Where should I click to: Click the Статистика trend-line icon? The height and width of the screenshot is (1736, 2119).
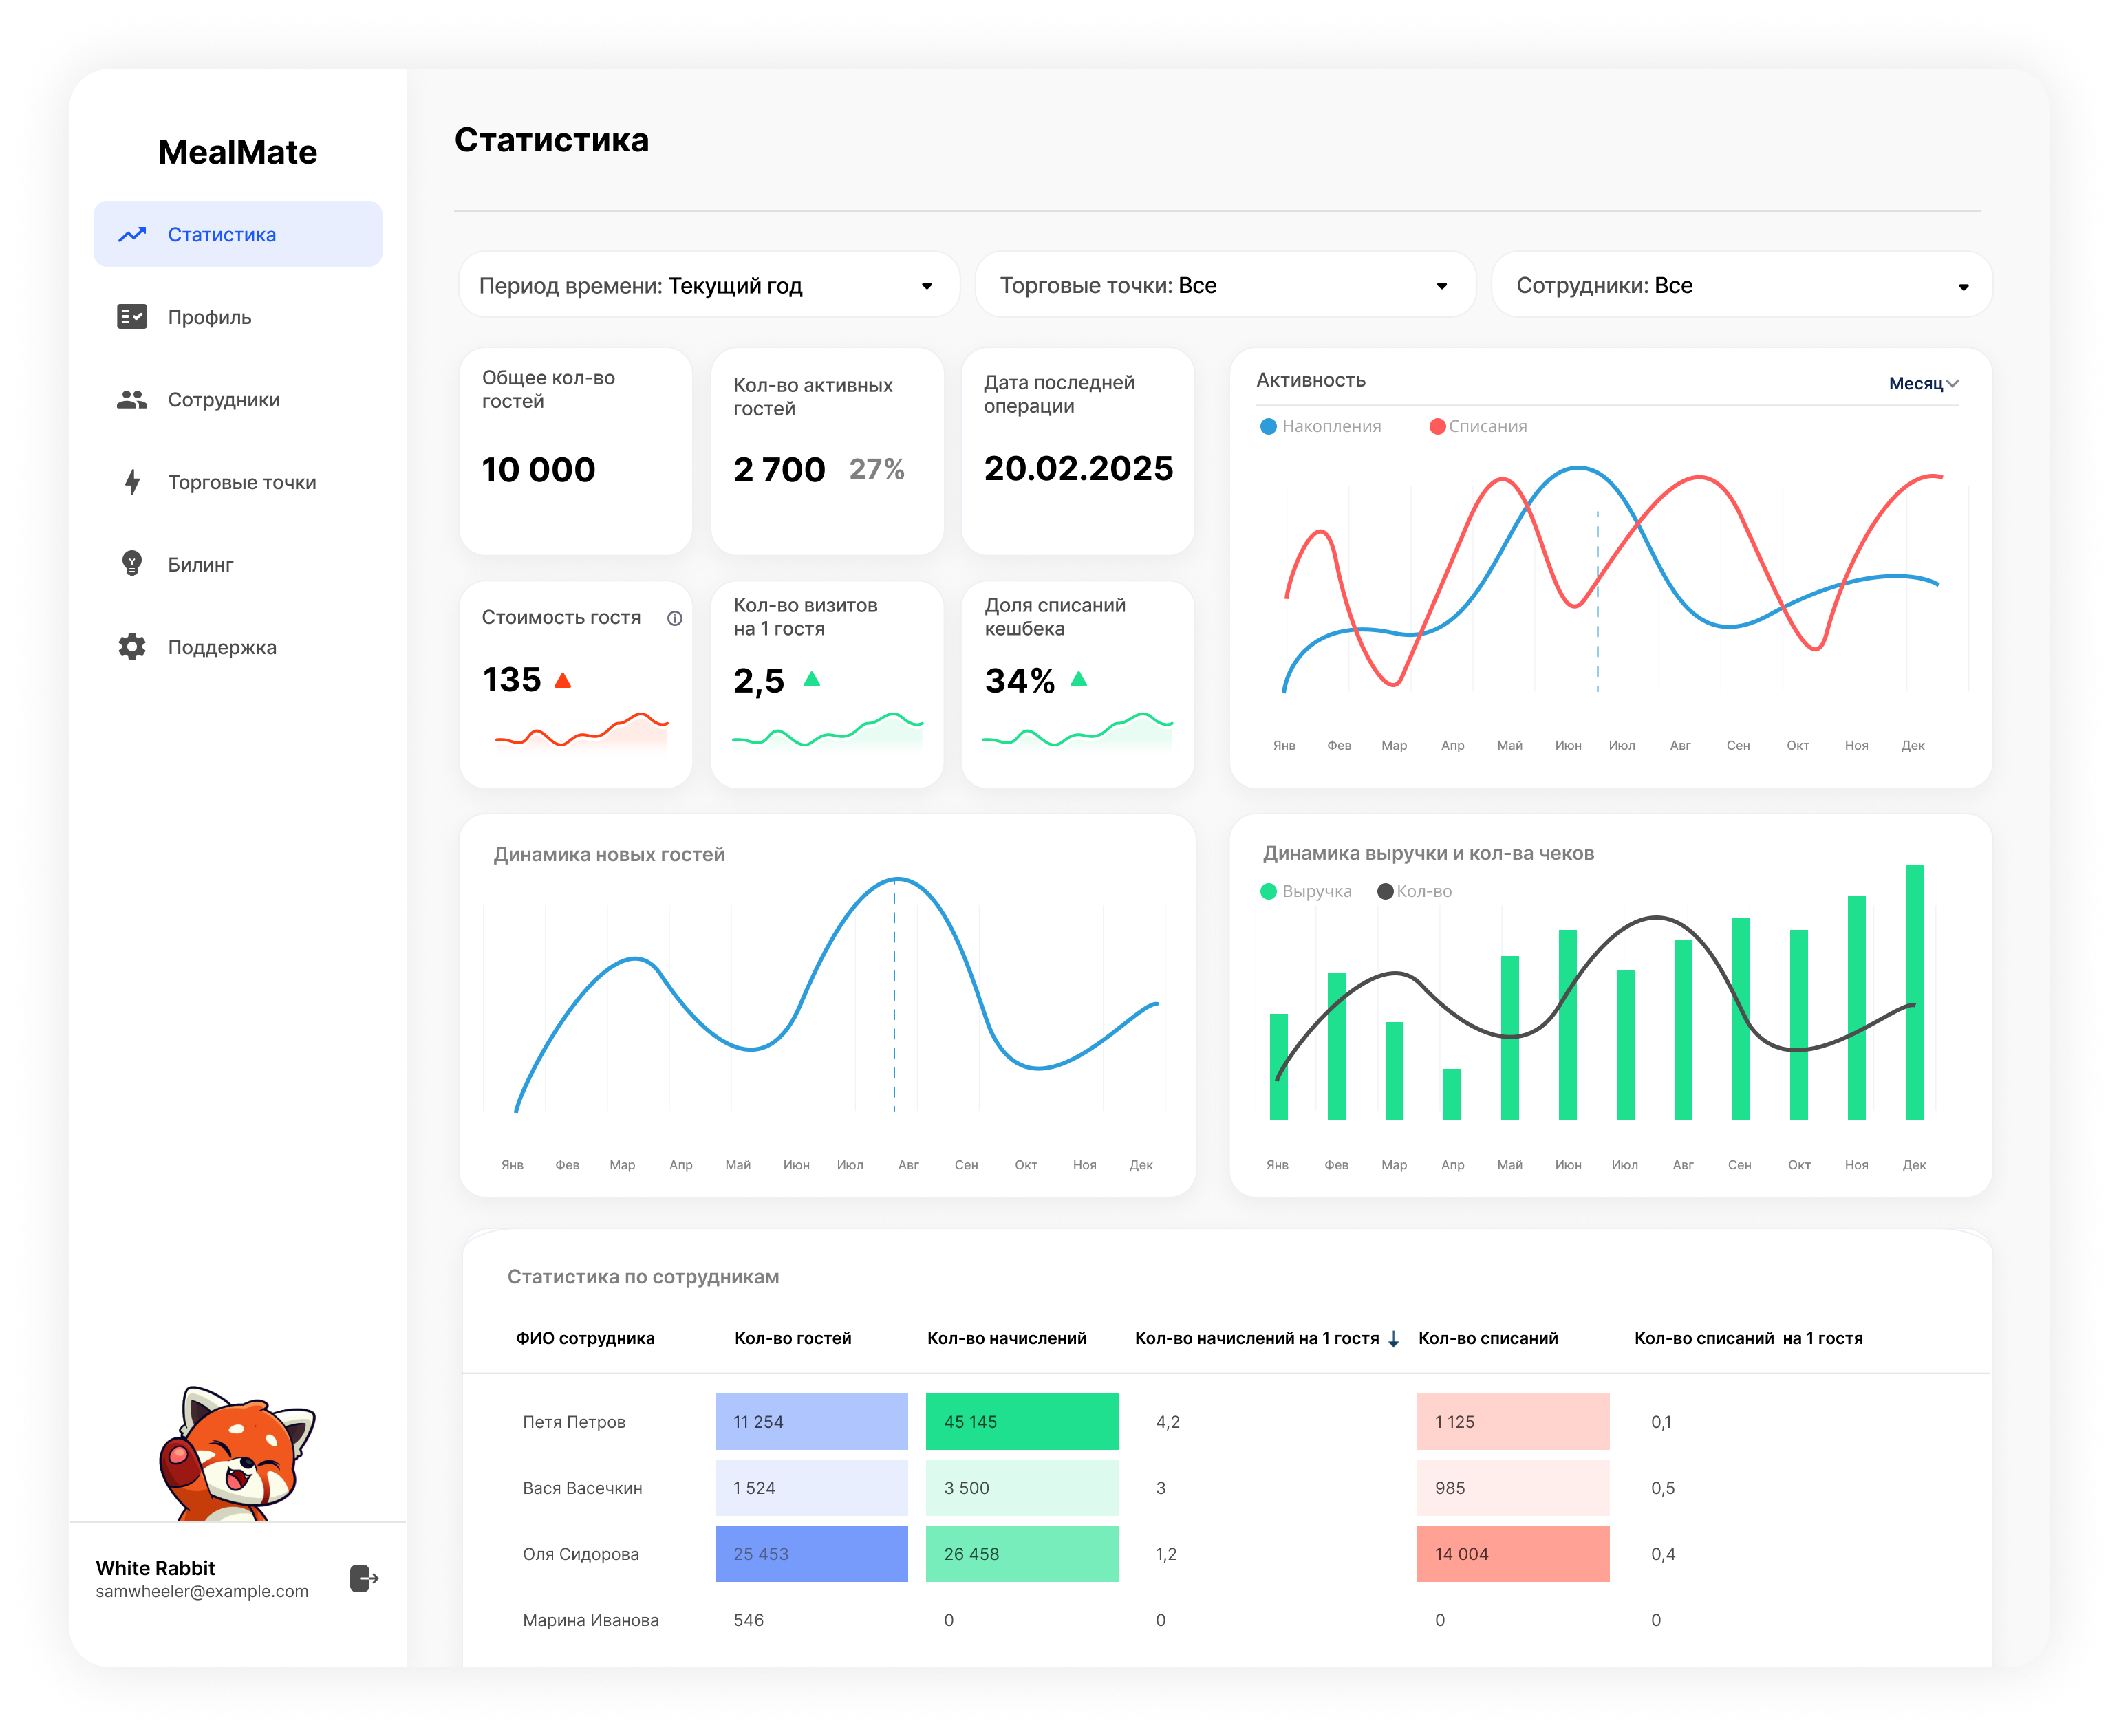132,235
